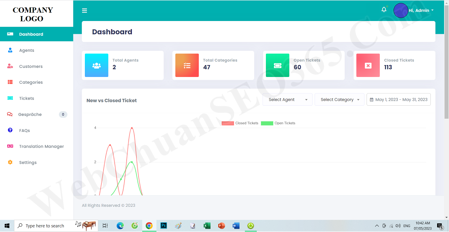
Task: Open the May 2023 date range picker
Action: click(398, 99)
